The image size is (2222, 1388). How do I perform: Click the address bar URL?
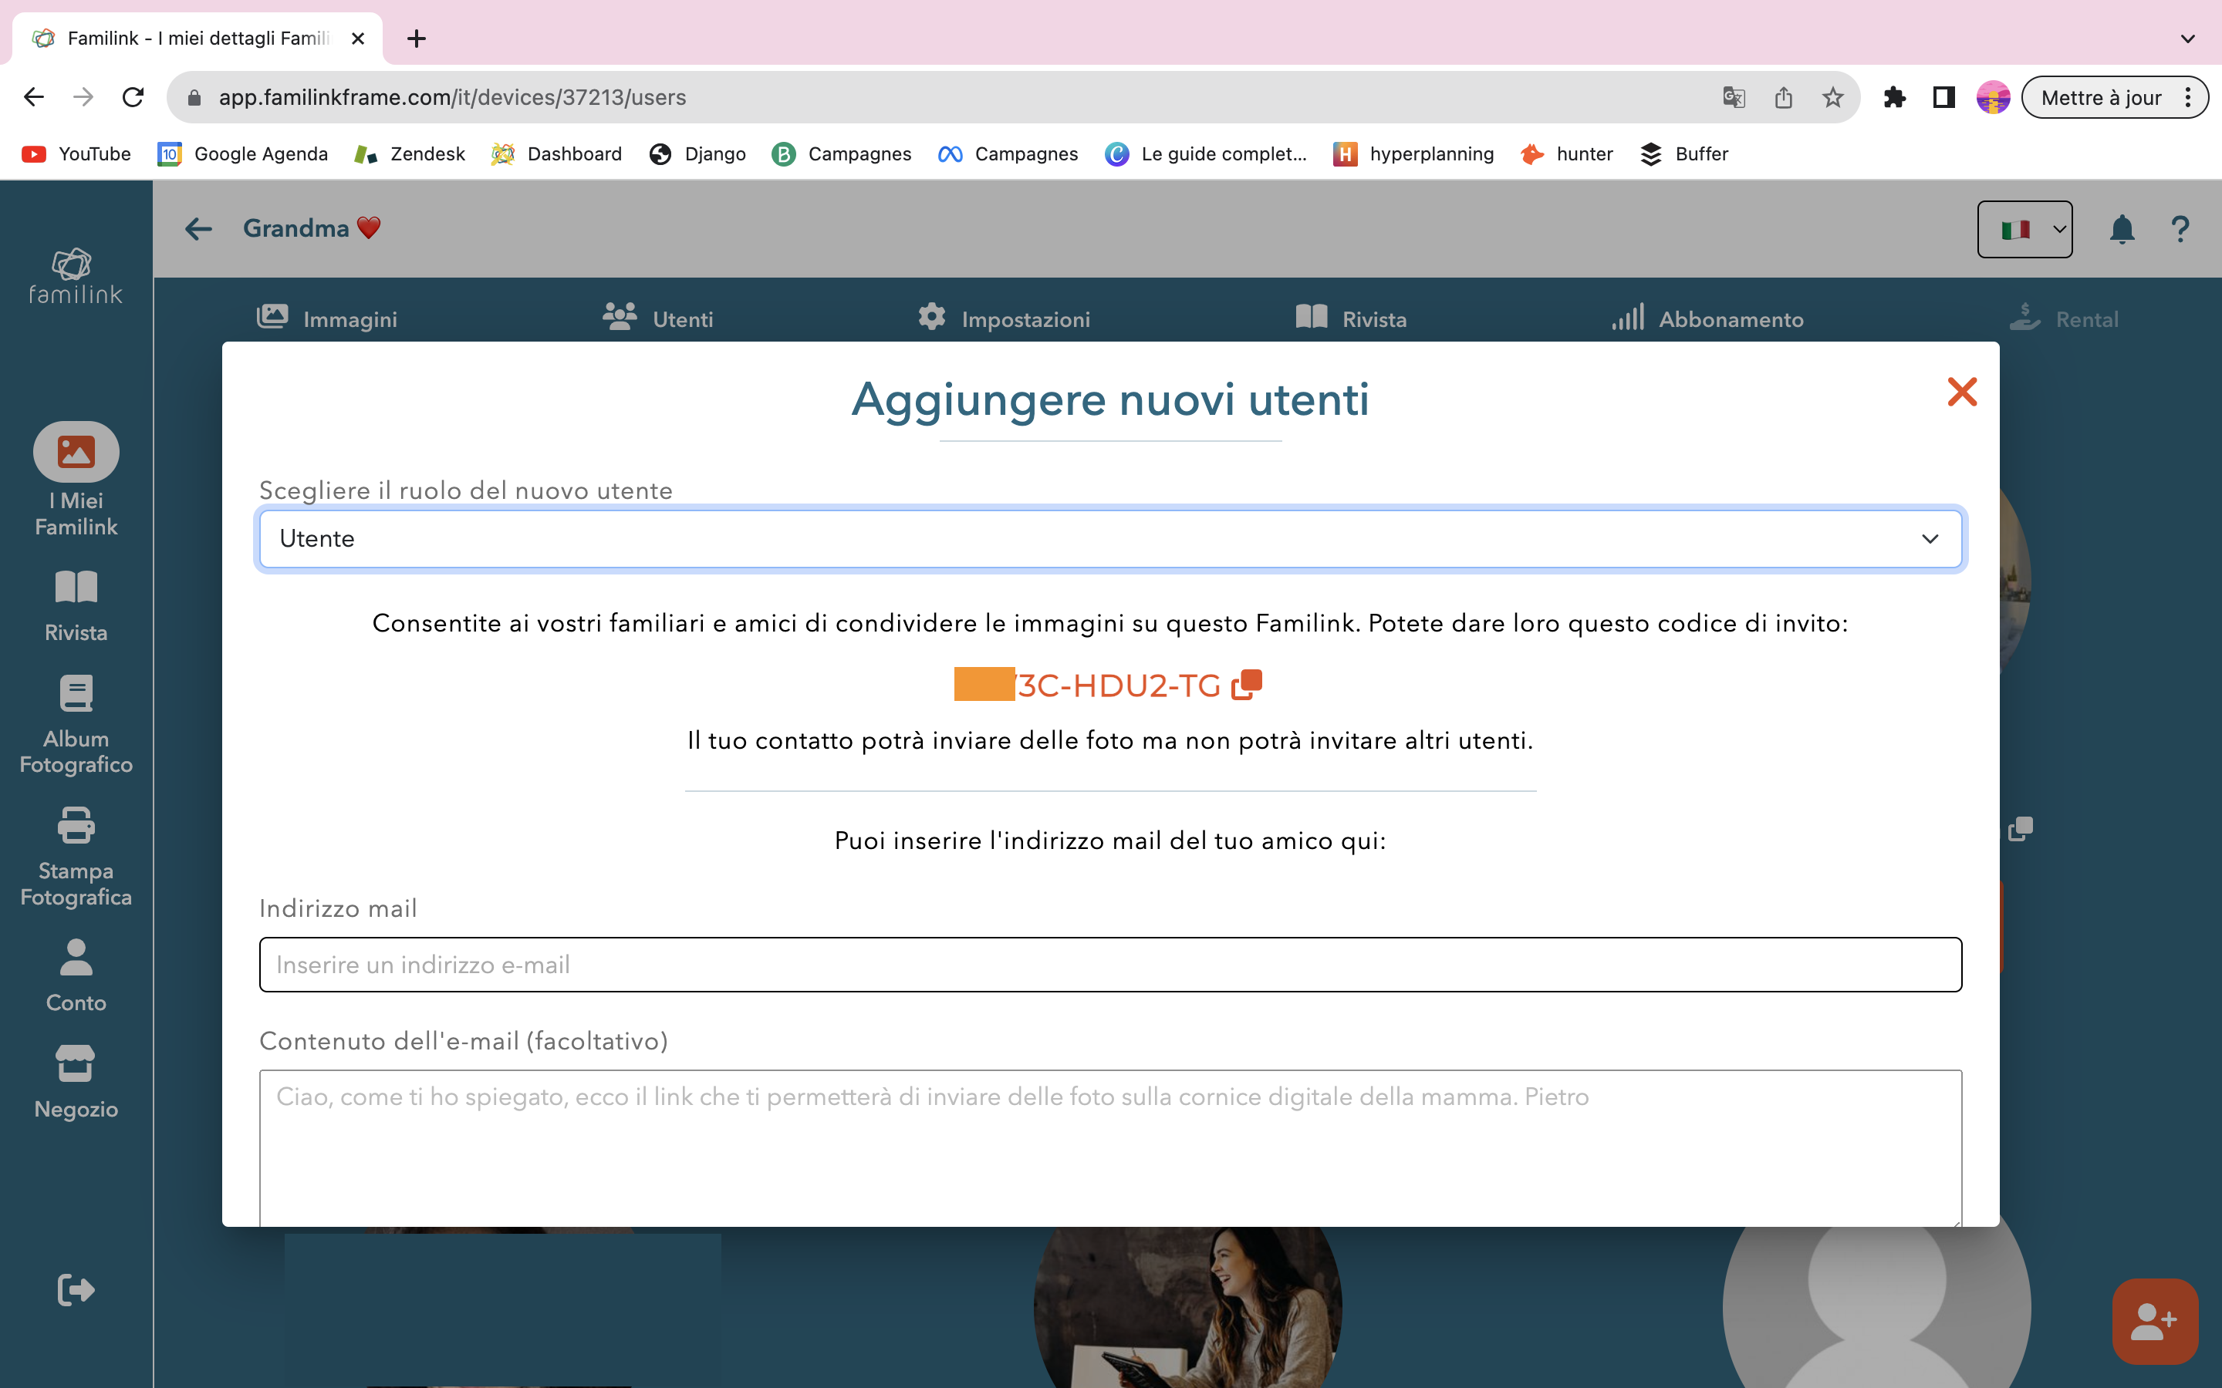point(452,97)
